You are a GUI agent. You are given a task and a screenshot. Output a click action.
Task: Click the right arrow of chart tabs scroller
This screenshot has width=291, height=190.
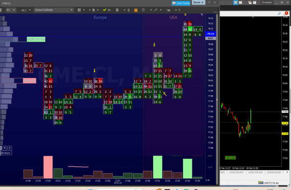click(287, 172)
